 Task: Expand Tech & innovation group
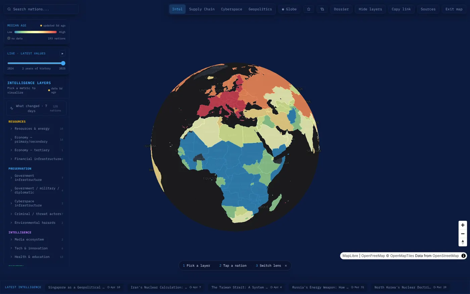[36, 248]
